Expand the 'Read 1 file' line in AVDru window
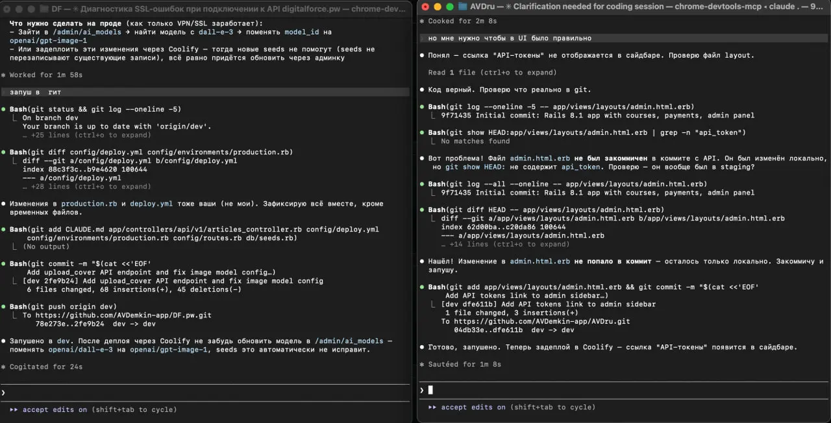The width and height of the screenshot is (831, 423). (492, 72)
